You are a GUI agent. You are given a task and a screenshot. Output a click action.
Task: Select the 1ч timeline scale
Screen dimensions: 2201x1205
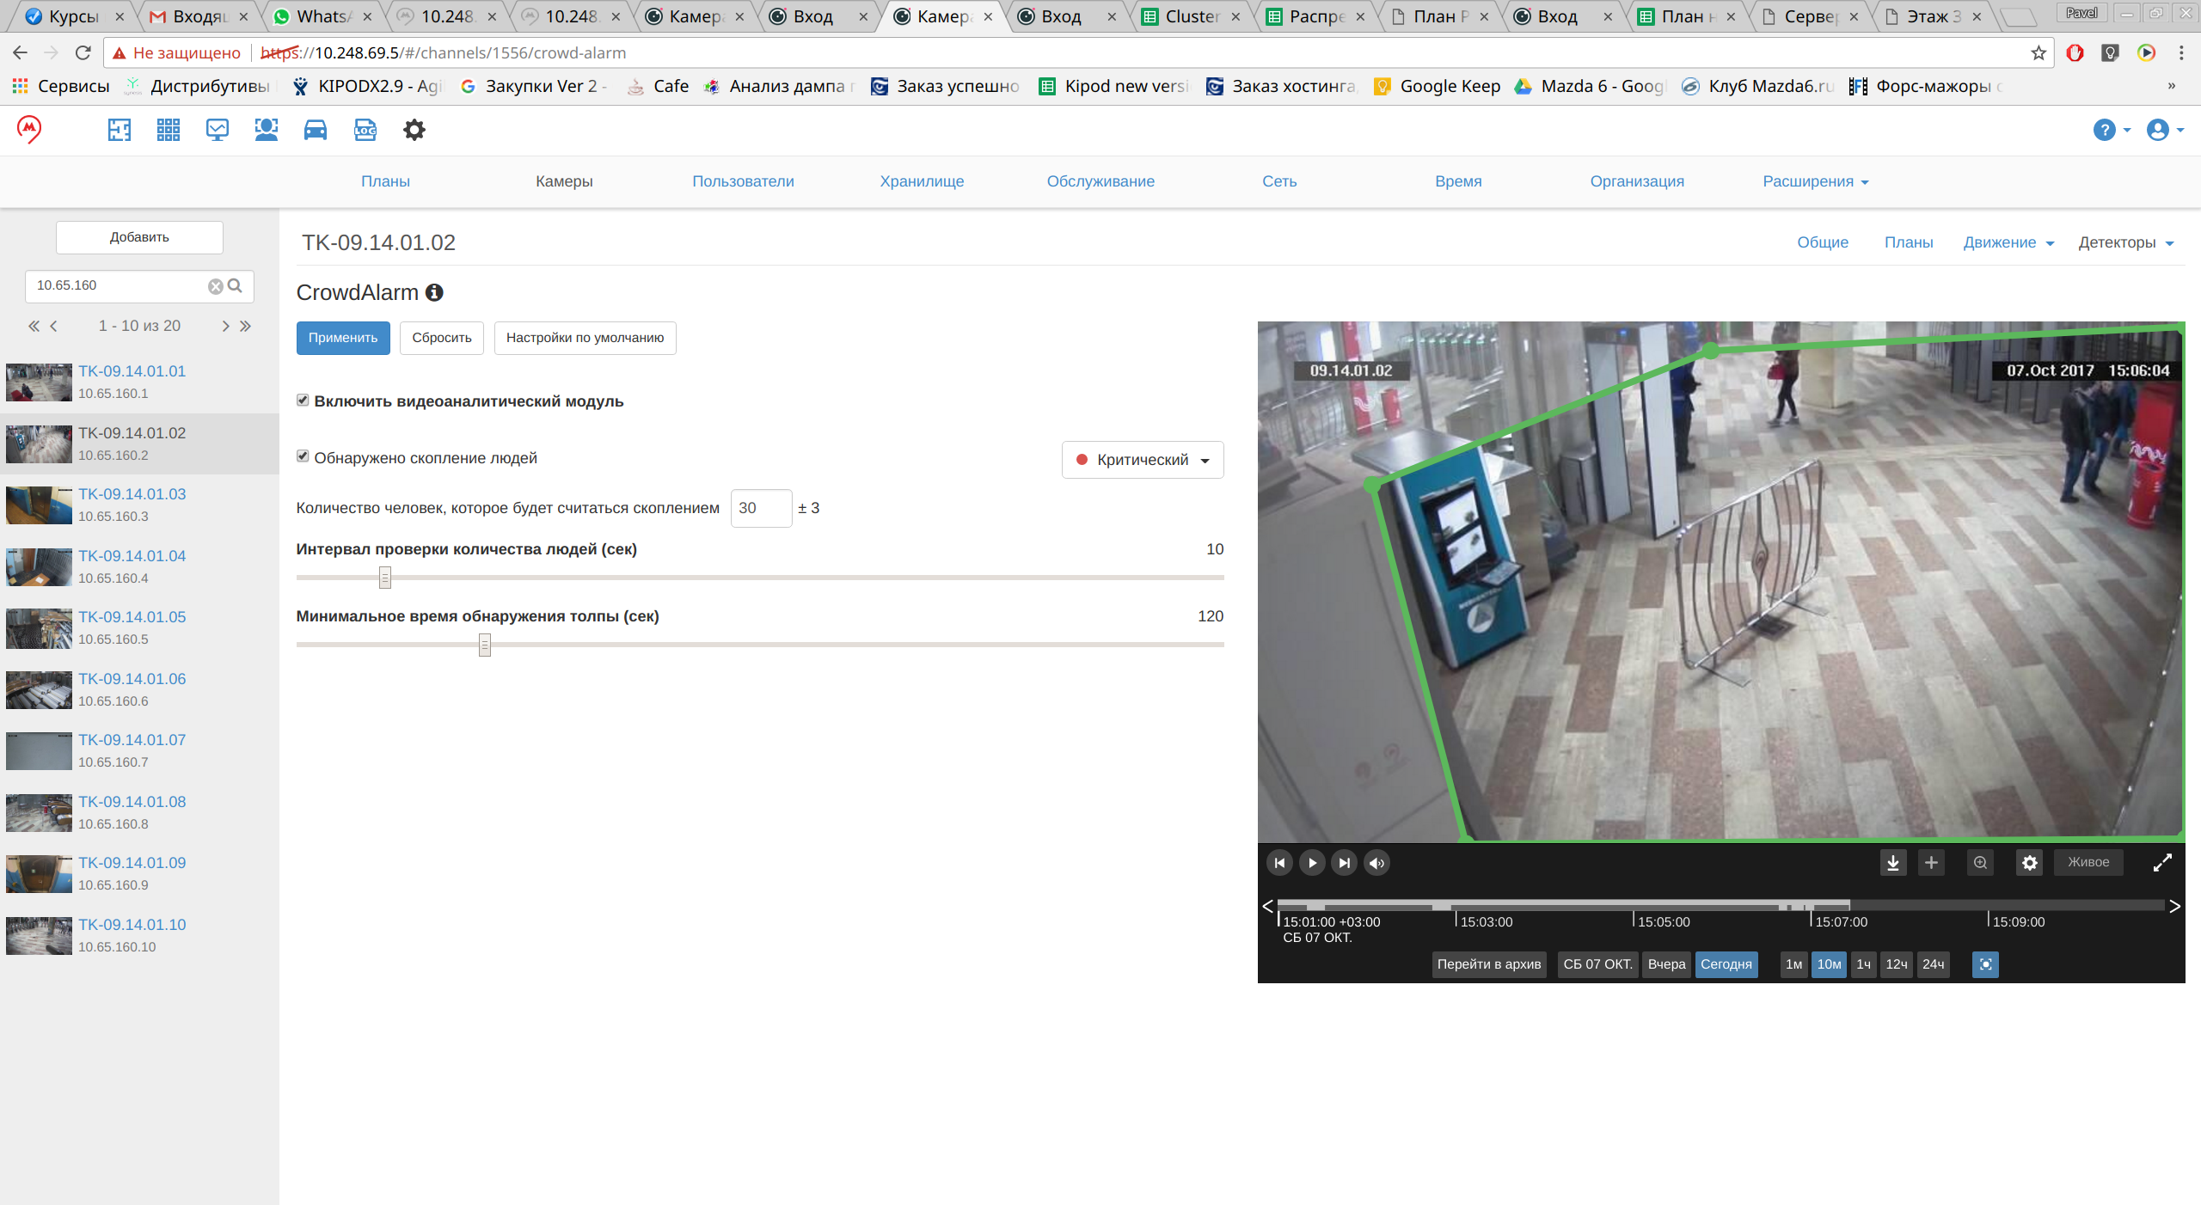(1863, 964)
